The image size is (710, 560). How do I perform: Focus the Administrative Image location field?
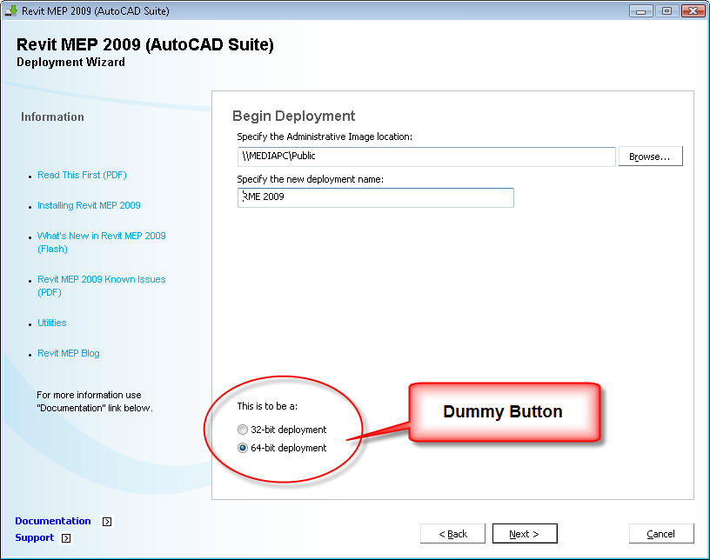click(426, 157)
